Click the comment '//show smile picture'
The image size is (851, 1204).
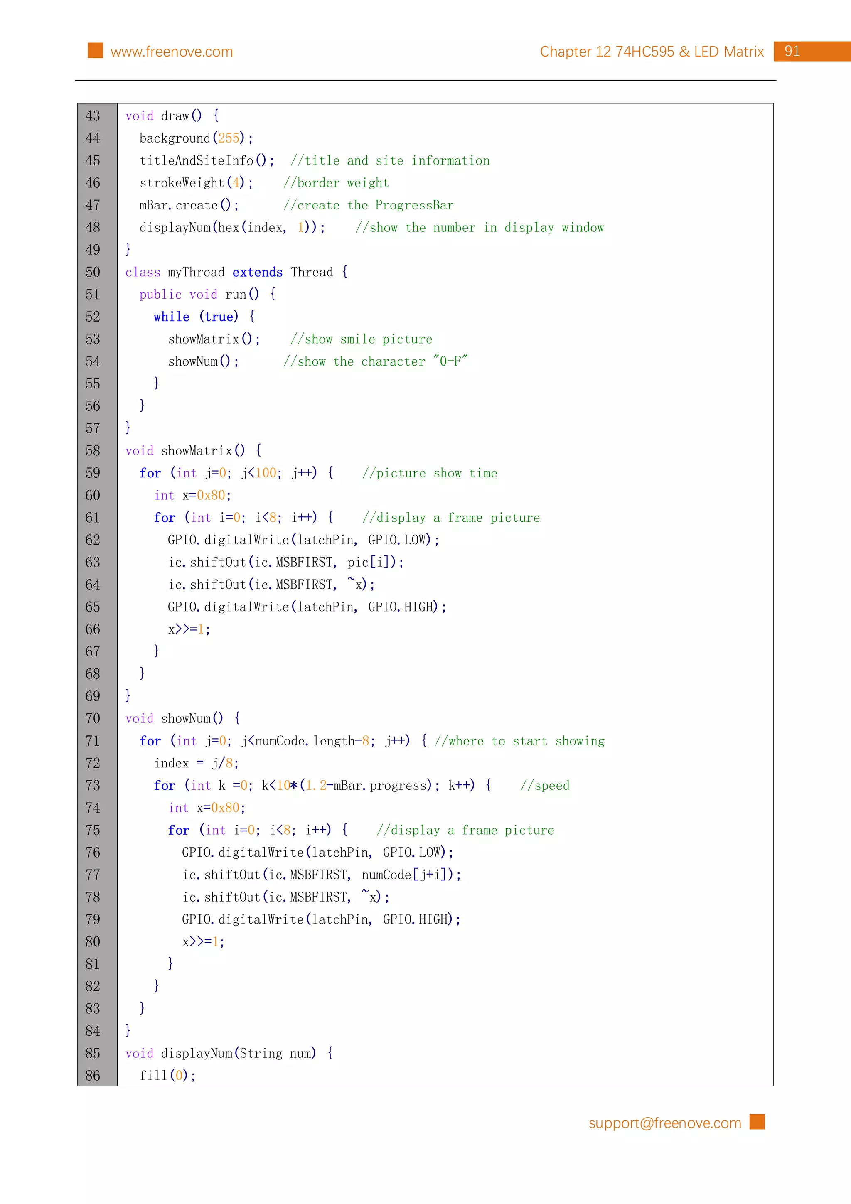coord(361,339)
